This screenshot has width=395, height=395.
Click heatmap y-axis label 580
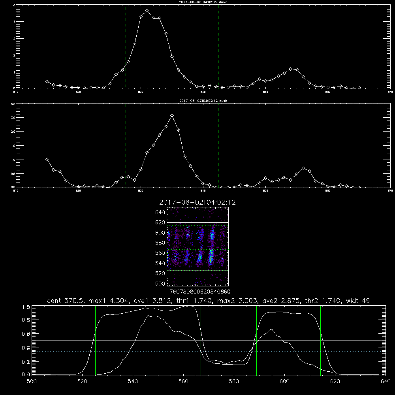160,243
